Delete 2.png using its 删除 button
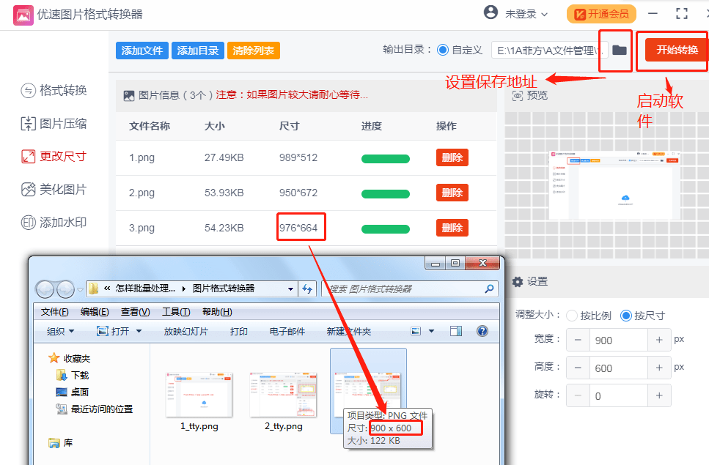This screenshot has width=709, height=465. (x=452, y=193)
